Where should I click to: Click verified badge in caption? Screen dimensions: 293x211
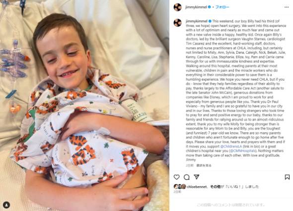(x=210, y=21)
